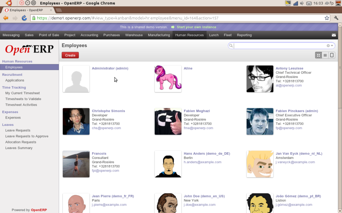The image size is (342, 213).
Task: Open Timesheets to Validate
Action: click(24, 99)
